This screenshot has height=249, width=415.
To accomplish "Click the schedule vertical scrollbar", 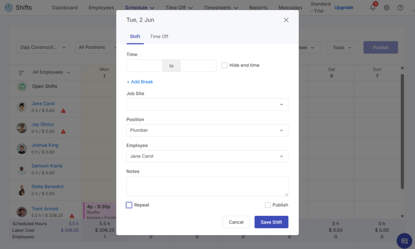I will tap(402, 131).
